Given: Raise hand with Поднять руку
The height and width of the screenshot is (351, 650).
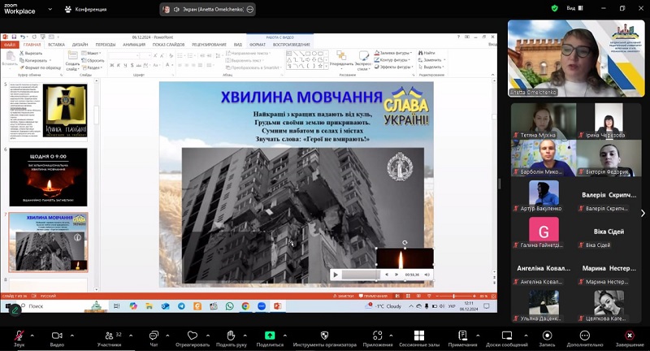Looking at the screenshot, I should (x=232, y=338).
